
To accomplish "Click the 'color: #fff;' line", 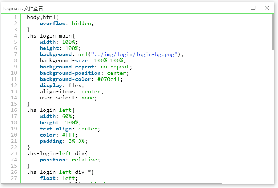I will pos(59,135).
